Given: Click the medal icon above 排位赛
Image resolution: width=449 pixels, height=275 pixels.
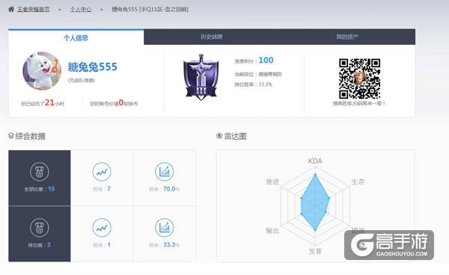Looking at the screenshot, I should click(40, 228).
